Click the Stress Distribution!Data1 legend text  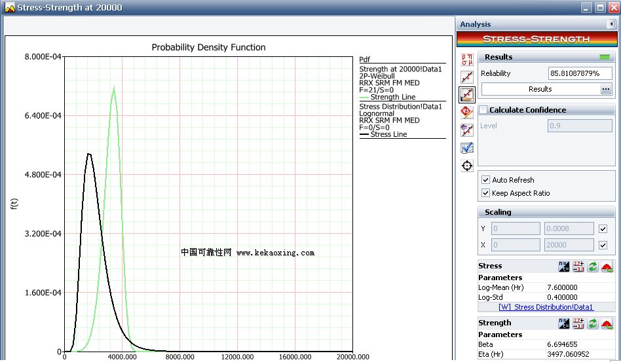(400, 107)
